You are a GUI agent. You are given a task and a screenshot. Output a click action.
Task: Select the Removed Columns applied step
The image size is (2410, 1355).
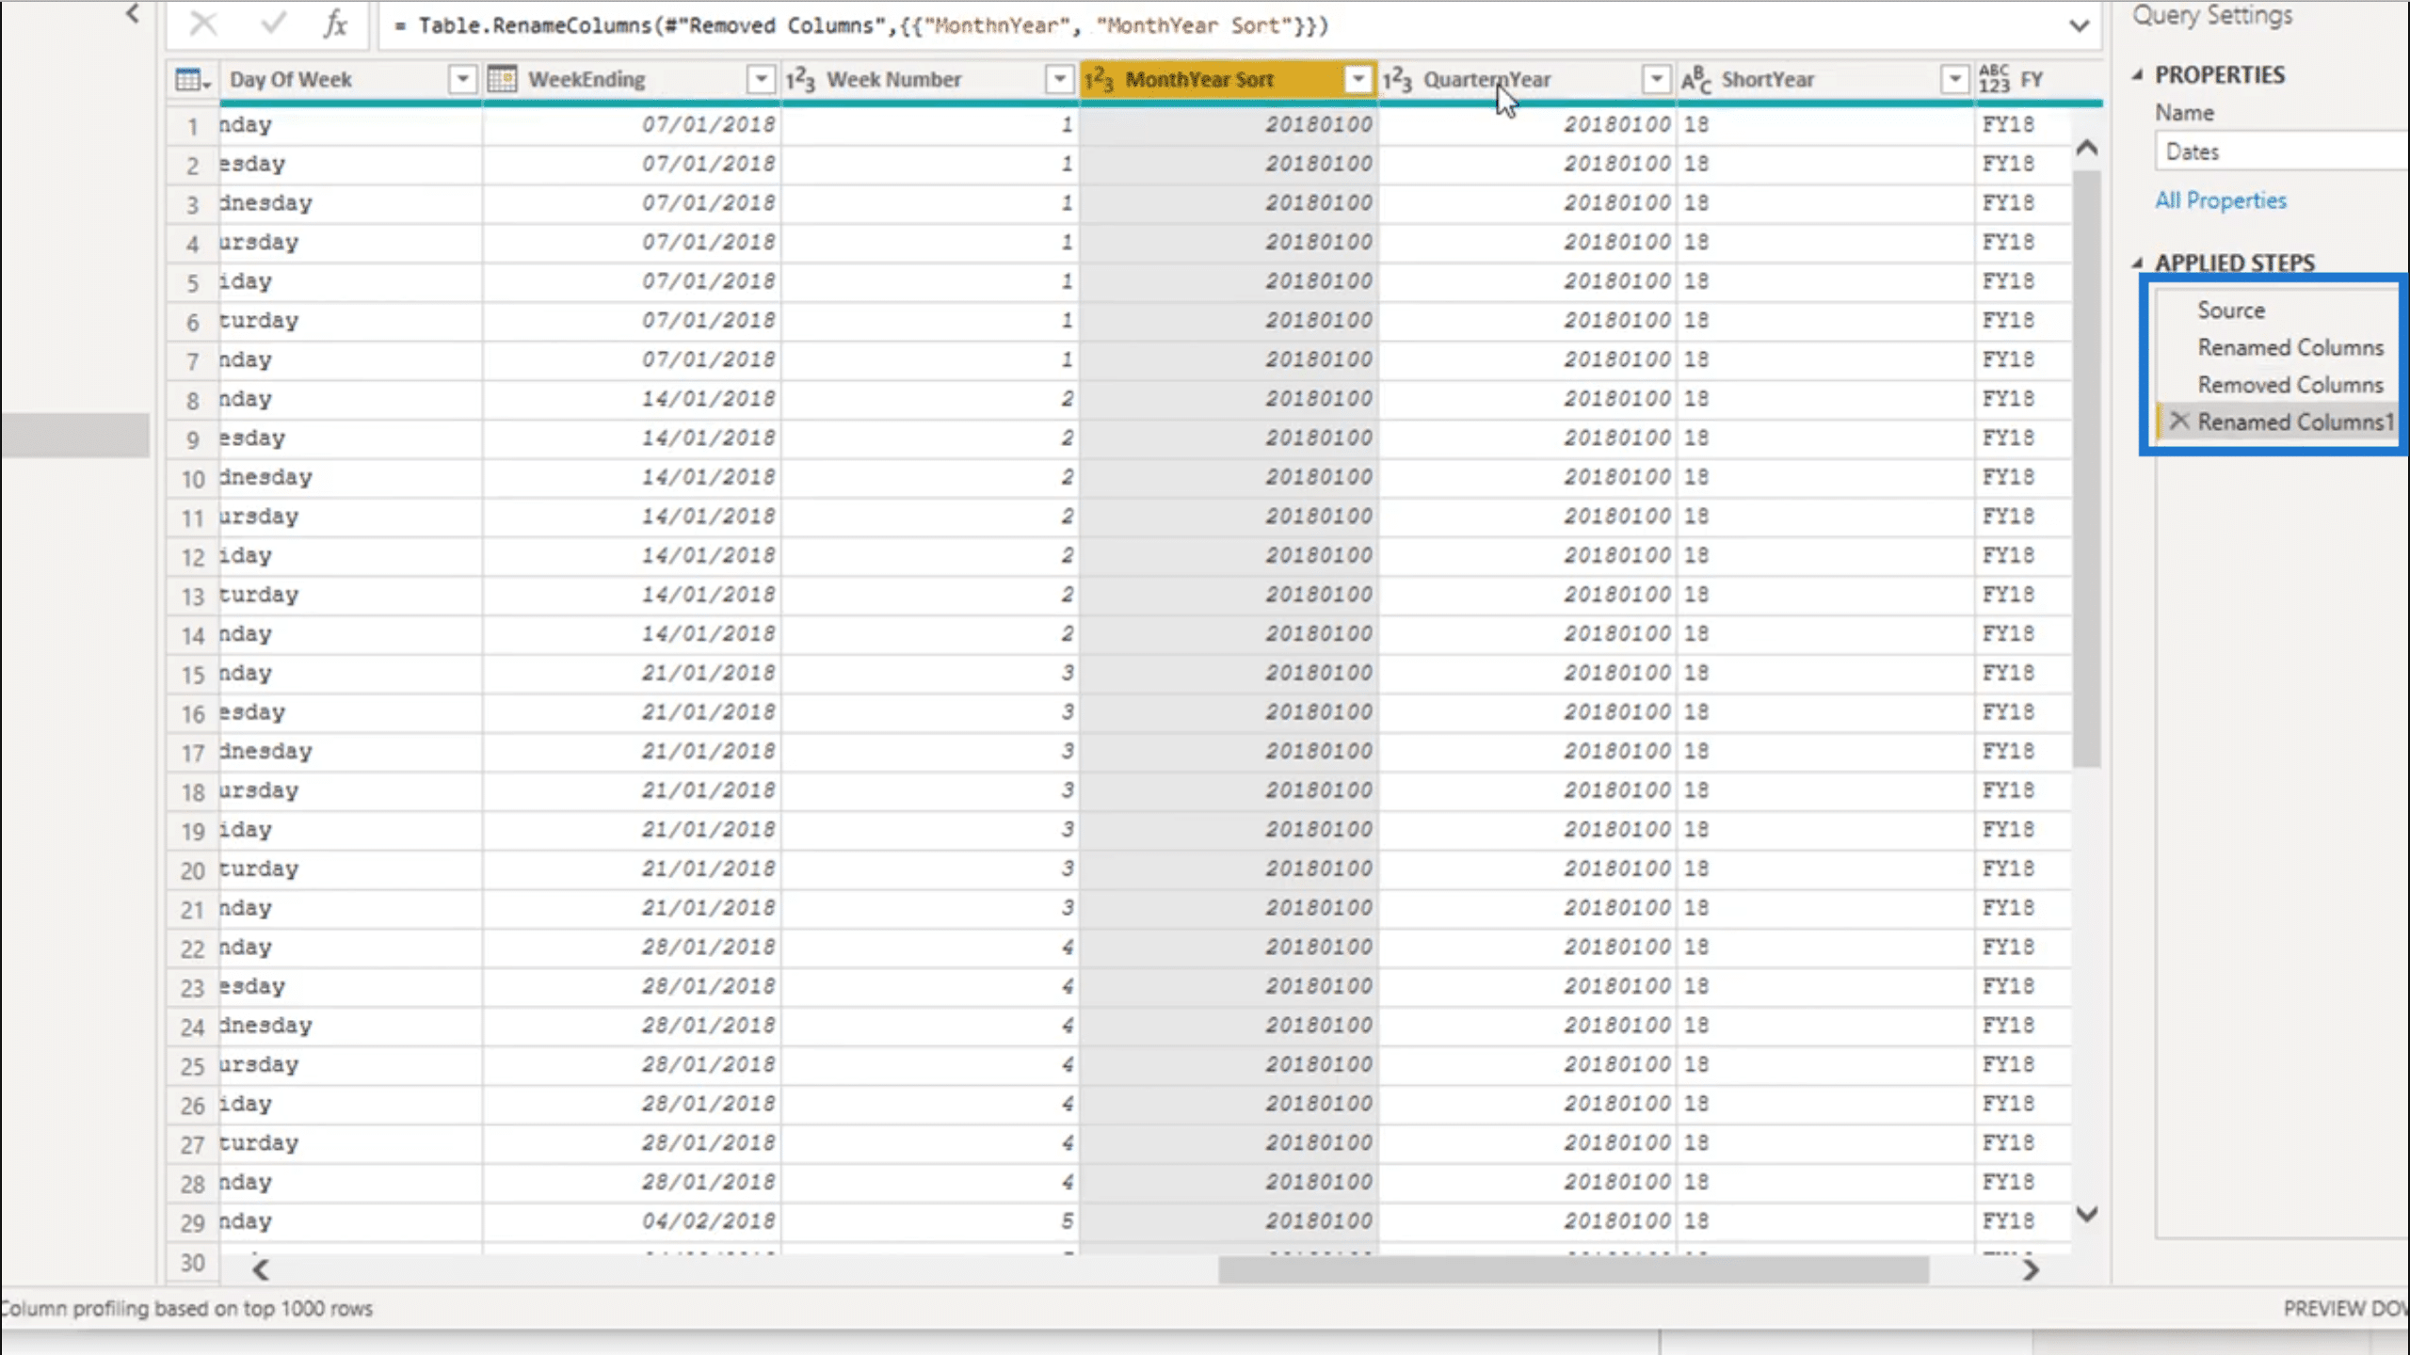[x=2289, y=385]
